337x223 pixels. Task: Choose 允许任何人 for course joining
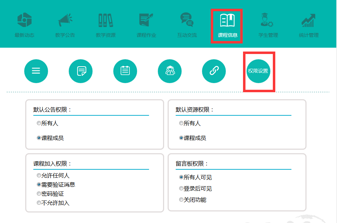39,176
